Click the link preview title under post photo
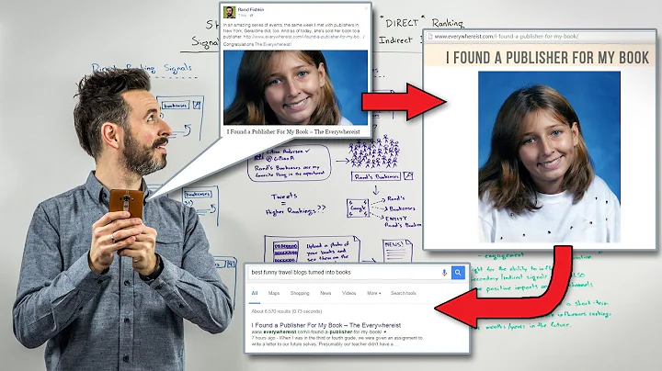 tap(293, 131)
